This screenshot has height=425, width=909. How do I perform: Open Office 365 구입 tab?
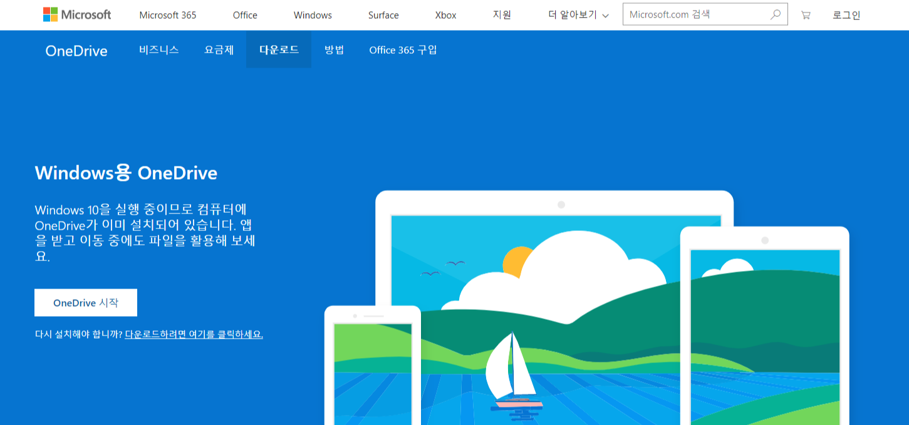pos(403,49)
